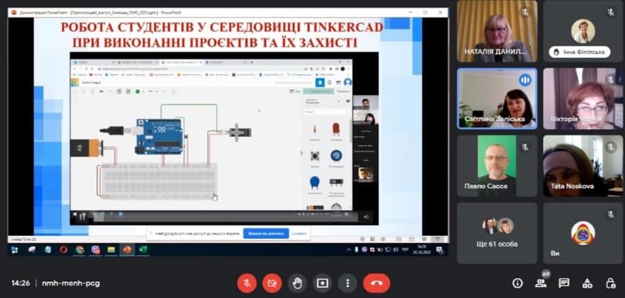
Task: Click Павло Сассе's participant tile
Action: pos(497,165)
